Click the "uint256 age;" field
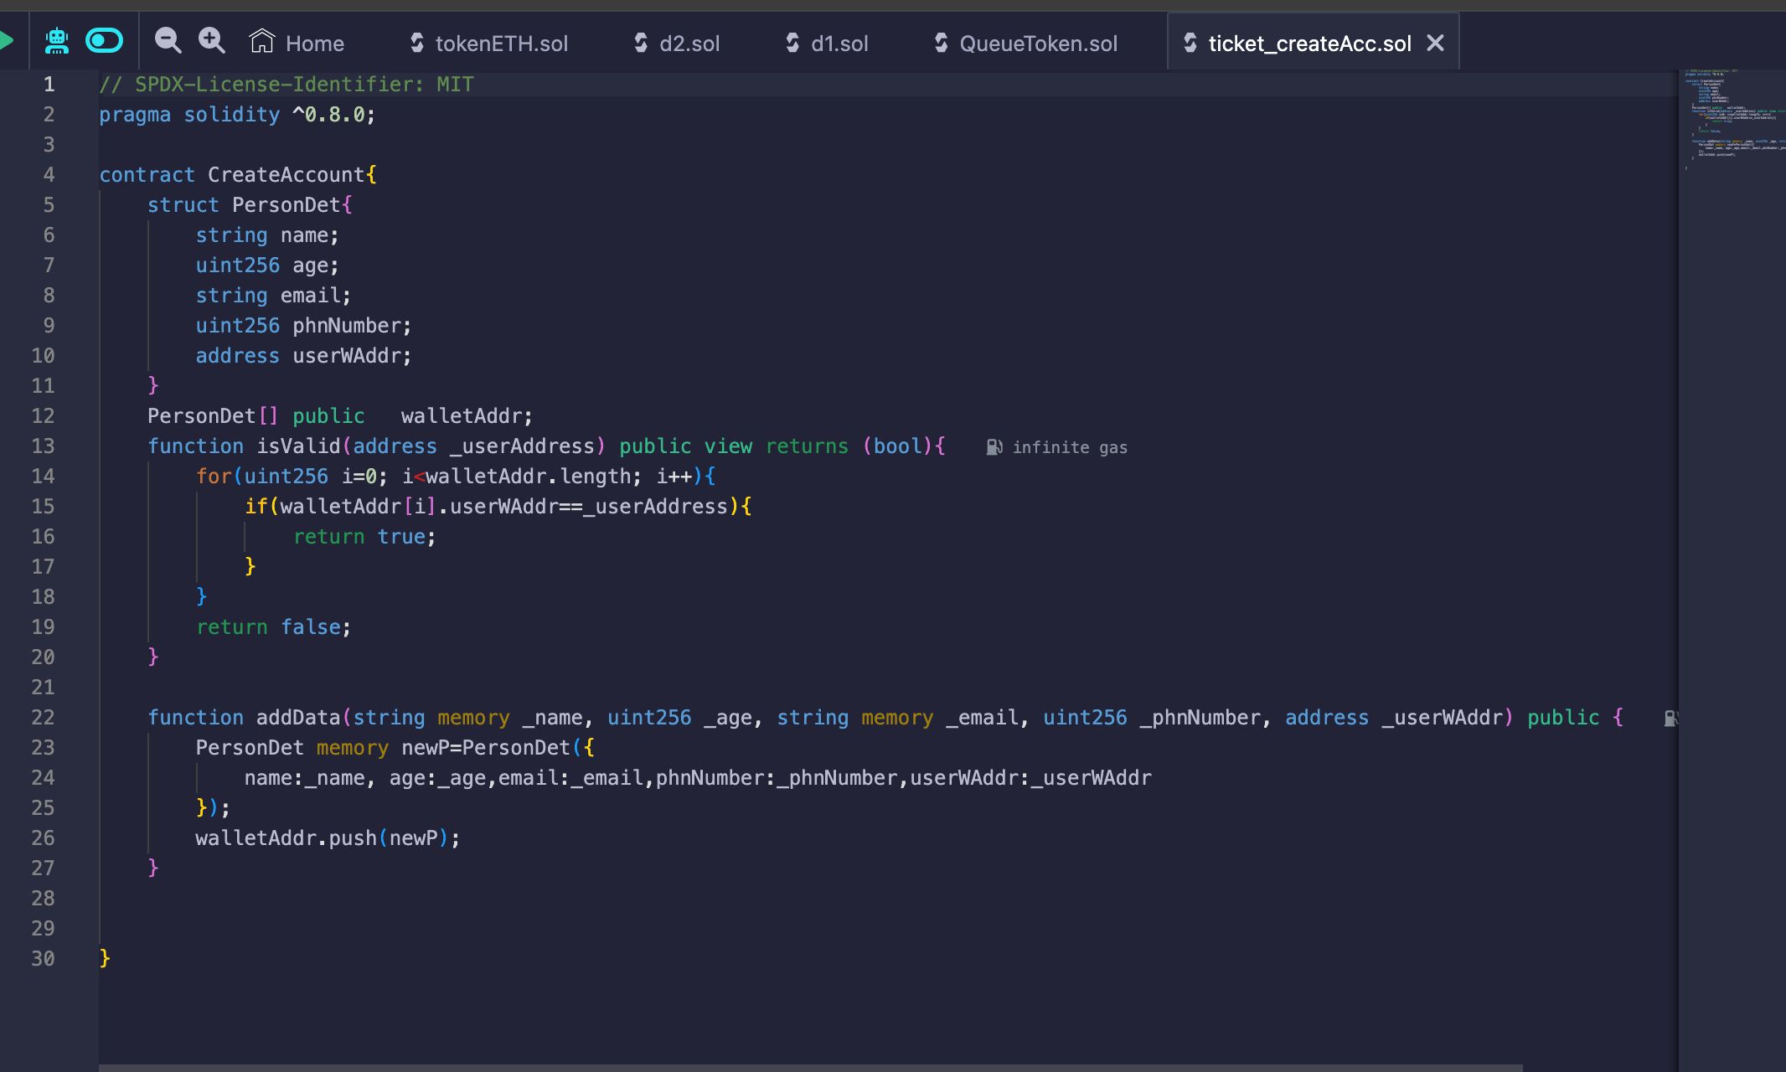 pos(267,265)
